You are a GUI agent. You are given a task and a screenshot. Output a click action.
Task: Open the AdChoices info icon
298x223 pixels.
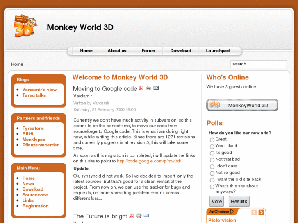pos(232,212)
